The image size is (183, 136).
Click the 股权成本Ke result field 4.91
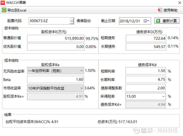click(x=55, y=96)
